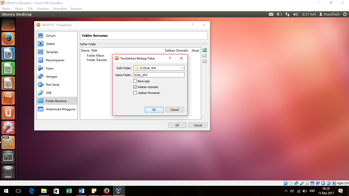Click the hard disk status bar icon
Viewport: 349px width, 196px height.
click(x=286, y=183)
